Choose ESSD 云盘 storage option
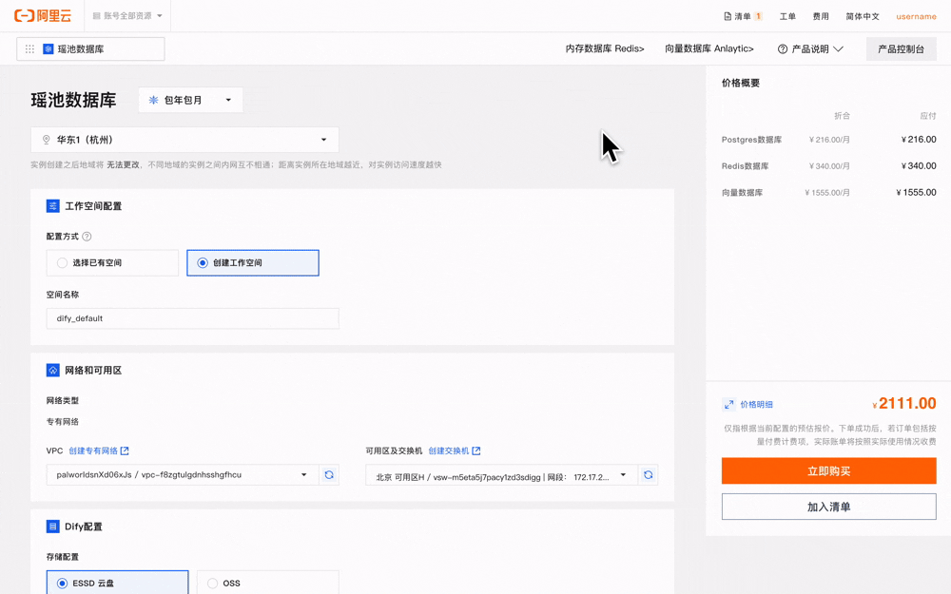 click(117, 583)
